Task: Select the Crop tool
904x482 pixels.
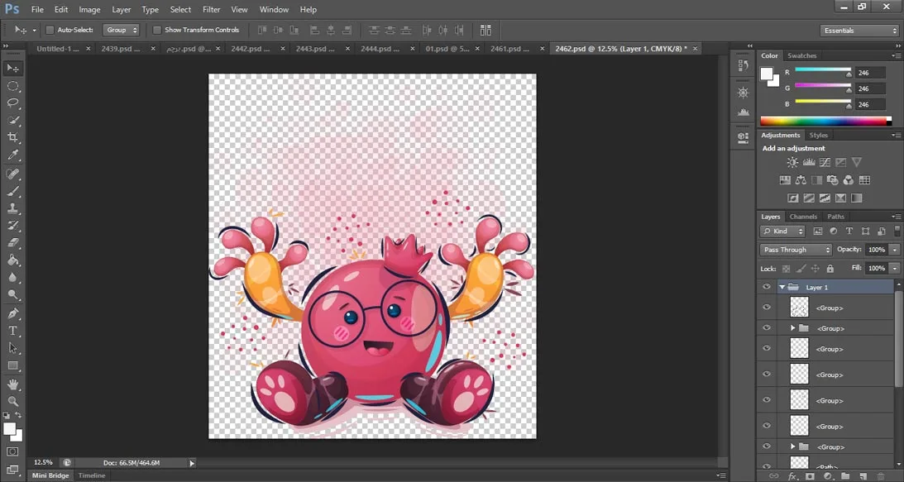Action: pos(12,137)
